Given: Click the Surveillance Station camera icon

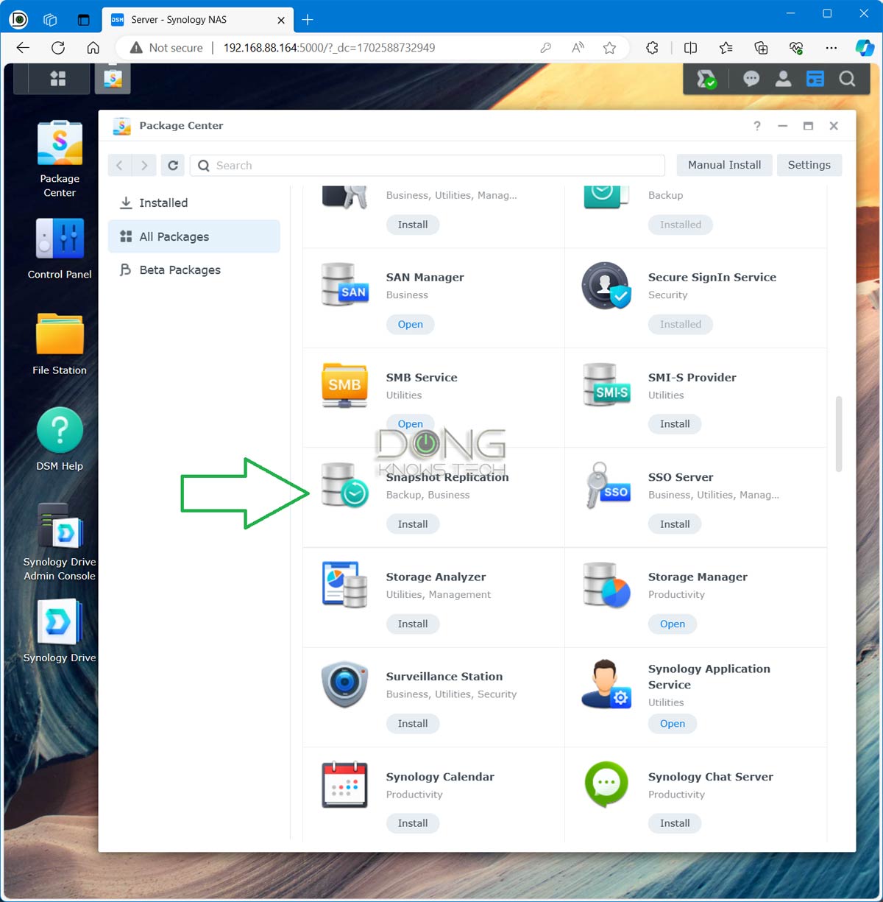Looking at the screenshot, I should (x=345, y=684).
